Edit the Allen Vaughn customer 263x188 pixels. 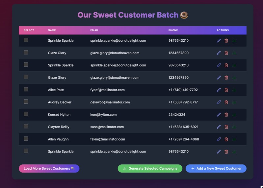(219, 139)
